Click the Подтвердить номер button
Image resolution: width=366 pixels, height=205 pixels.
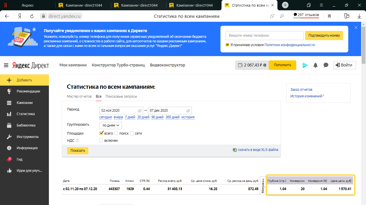pyautogui.click(x=324, y=36)
